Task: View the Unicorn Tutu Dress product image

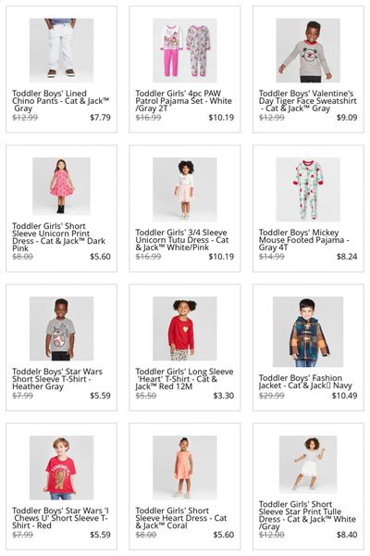Action: point(184,189)
